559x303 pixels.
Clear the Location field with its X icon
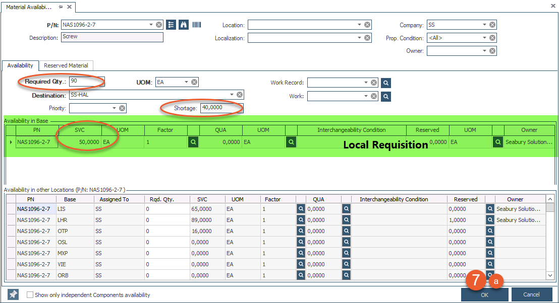click(367, 25)
